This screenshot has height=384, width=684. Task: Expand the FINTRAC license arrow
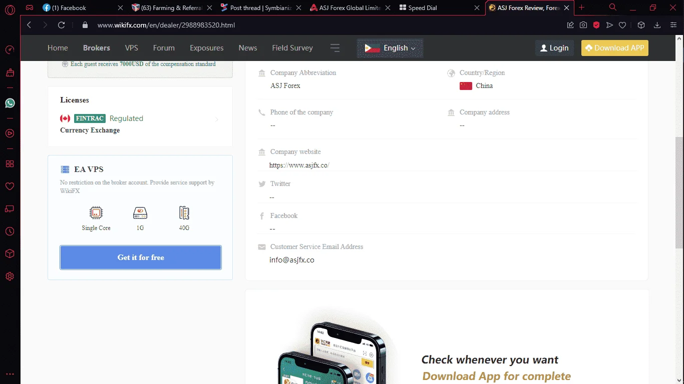pos(217,119)
